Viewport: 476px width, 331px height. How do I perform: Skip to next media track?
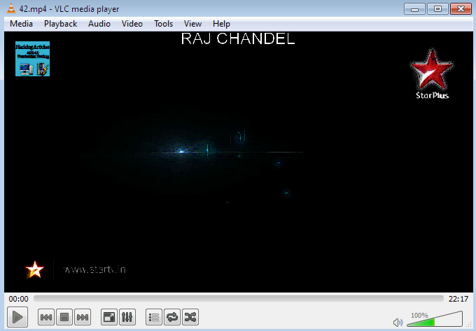pos(83,317)
